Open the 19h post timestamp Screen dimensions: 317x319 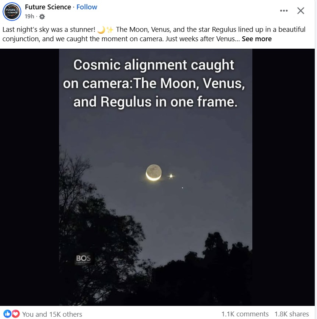pyautogui.click(x=30, y=16)
